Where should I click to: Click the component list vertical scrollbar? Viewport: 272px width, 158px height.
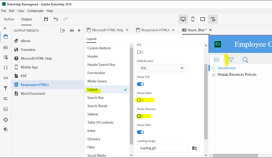(x=131, y=96)
